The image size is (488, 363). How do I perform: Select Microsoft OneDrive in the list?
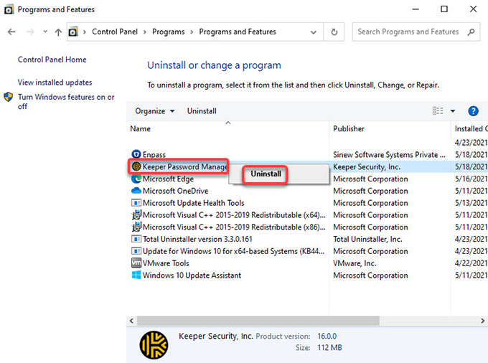pyautogui.click(x=175, y=191)
